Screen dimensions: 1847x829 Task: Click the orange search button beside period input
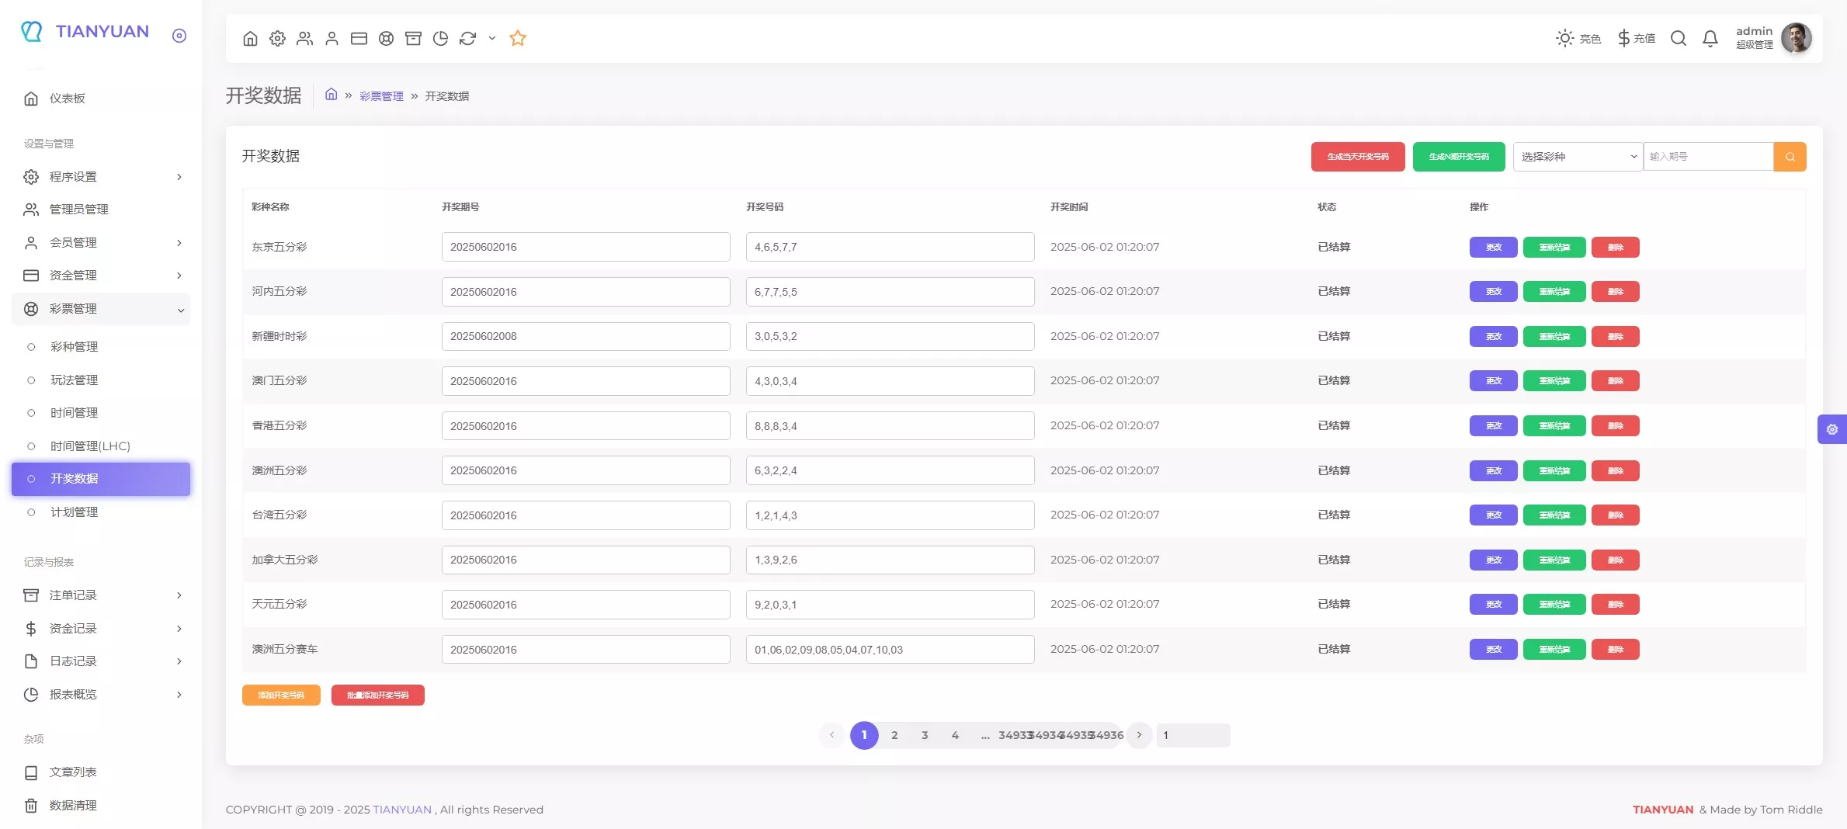click(1790, 157)
